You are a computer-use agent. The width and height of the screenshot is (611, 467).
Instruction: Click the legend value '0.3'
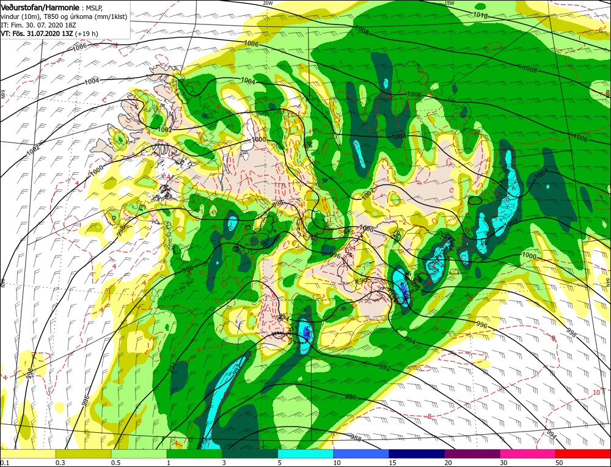pyautogui.click(x=60, y=462)
